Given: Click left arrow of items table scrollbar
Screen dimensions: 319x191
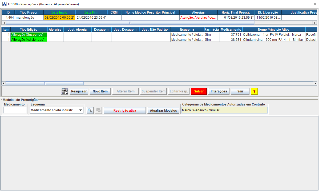Looking at the screenshot, I should pos(4,83).
